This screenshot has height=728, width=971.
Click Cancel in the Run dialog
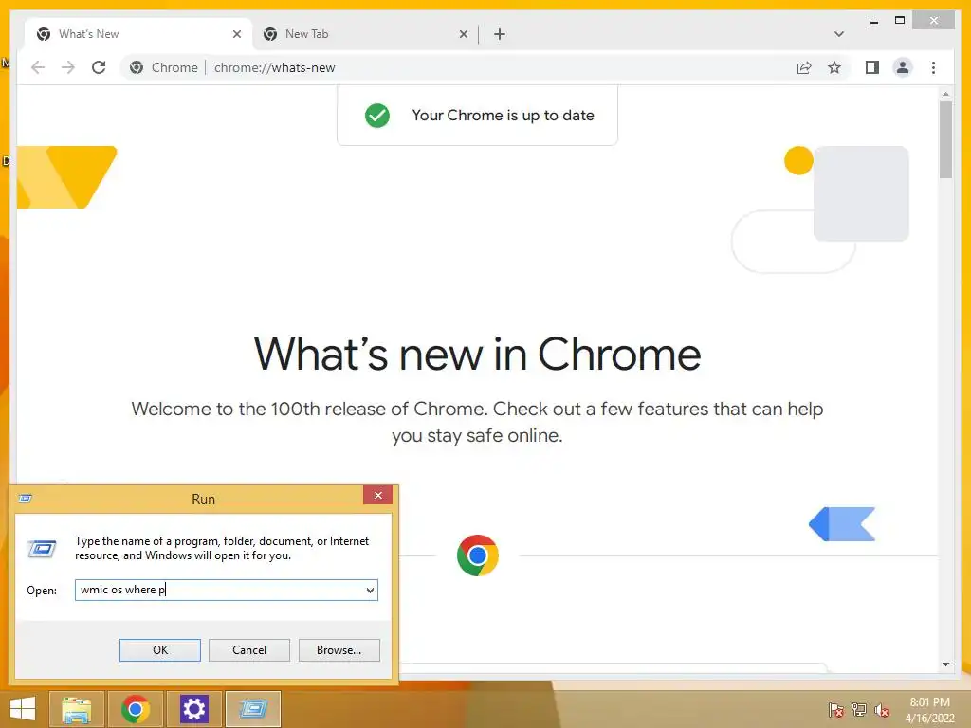point(249,650)
